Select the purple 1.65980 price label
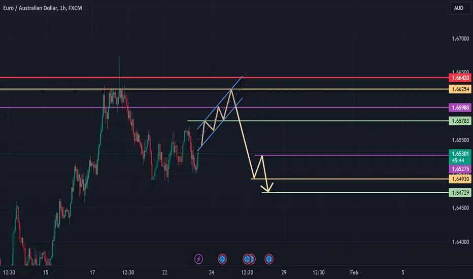This screenshot has width=473, height=279. [x=460, y=108]
